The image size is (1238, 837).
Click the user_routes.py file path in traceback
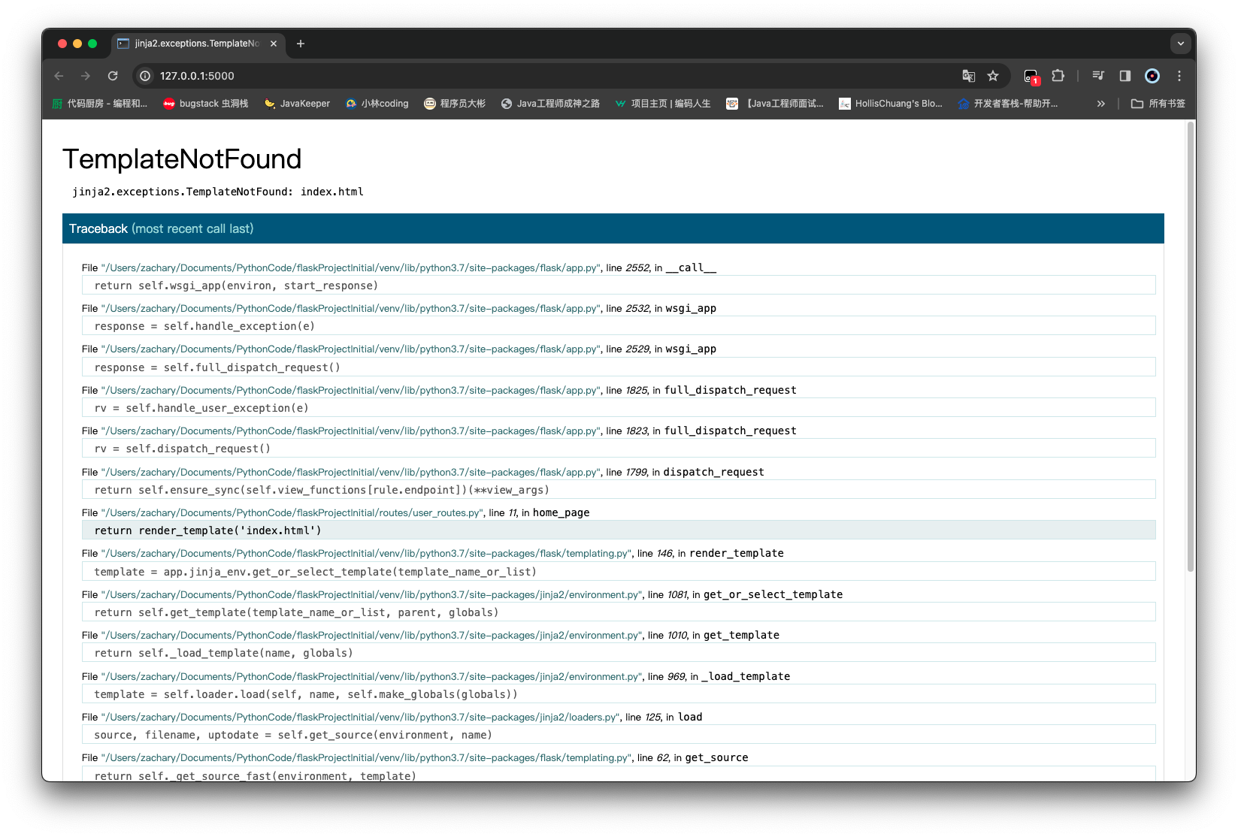pos(292,512)
